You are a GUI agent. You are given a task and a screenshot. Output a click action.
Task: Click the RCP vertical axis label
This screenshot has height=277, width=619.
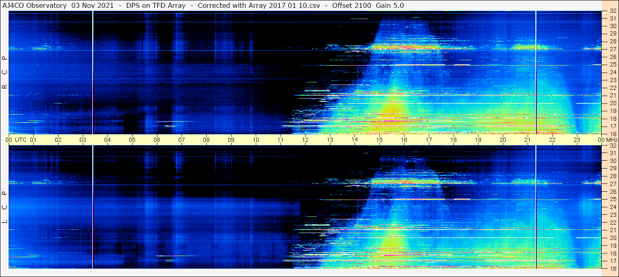5,72
